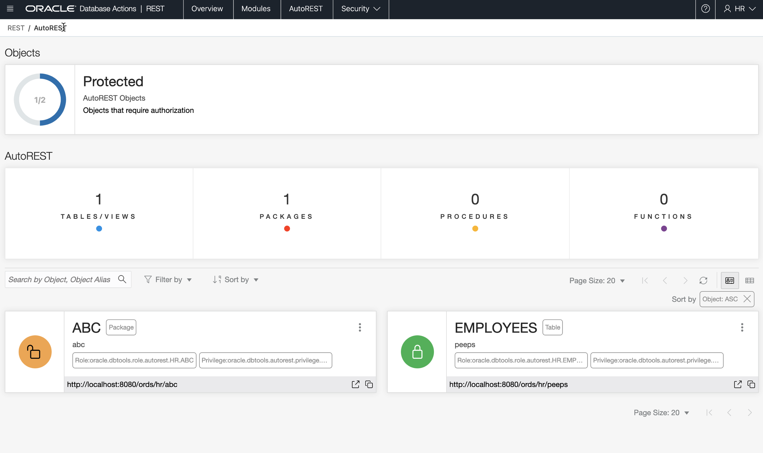The width and height of the screenshot is (763, 453).
Task: Click the AutoREST breadcrumb item
Action: pyautogui.click(x=49, y=28)
